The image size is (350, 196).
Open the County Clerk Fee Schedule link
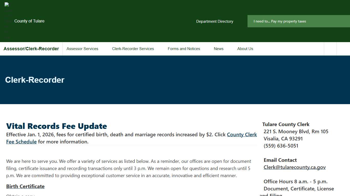(242, 135)
